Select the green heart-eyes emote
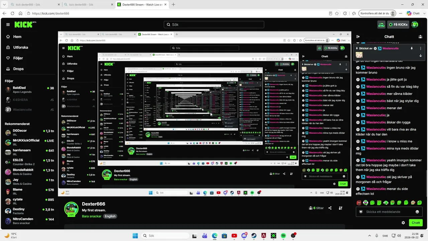Image resolution: width=428 pixels, height=241 pixels. (393, 203)
